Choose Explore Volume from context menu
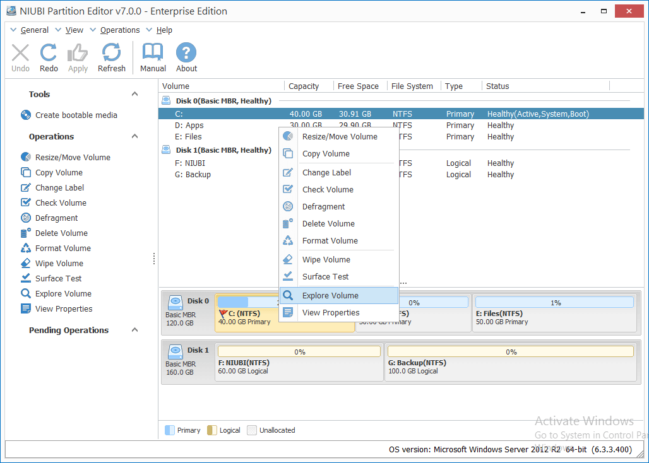The width and height of the screenshot is (649, 463). [x=339, y=296]
